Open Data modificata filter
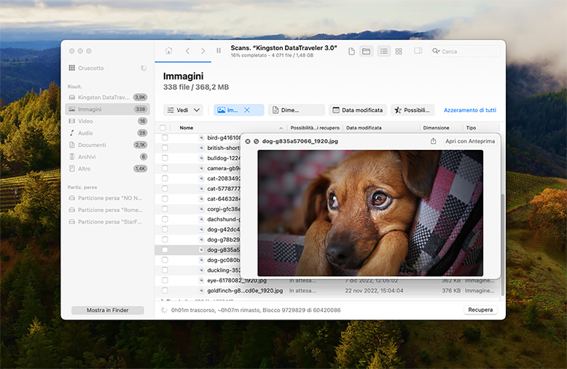567x369 pixels. pos(358,110)
